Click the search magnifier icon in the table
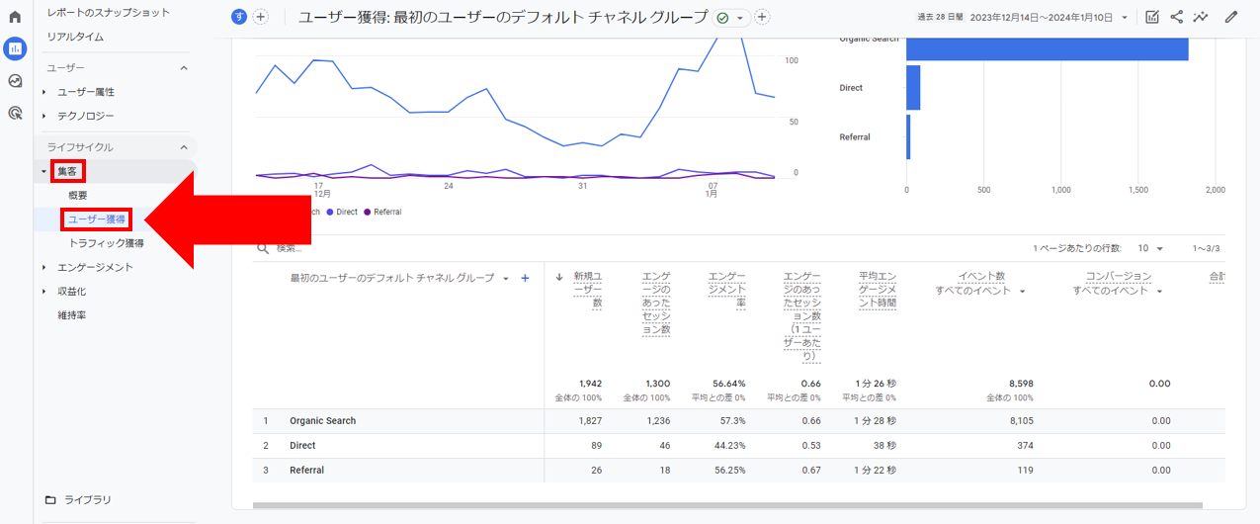This screenshot has width=1260, height=524. [x=263, y=248]
